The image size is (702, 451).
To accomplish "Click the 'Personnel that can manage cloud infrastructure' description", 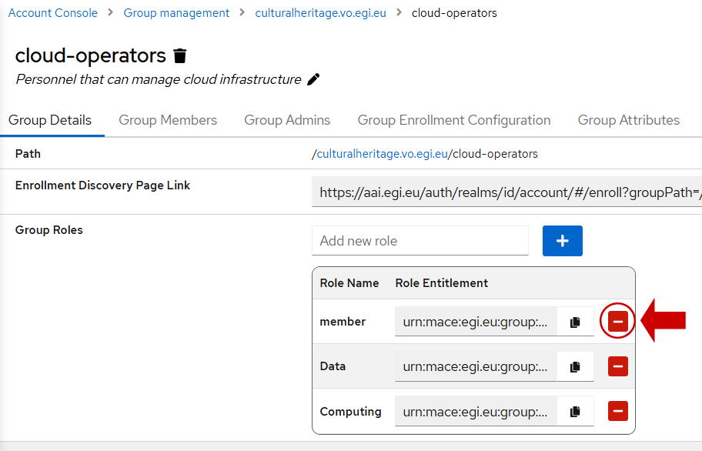I will click(x=159, y=79).
